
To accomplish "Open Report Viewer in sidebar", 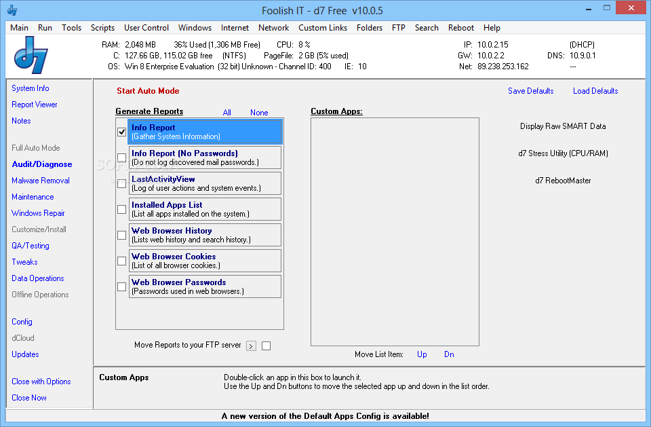I will click(x=35, y=105).
